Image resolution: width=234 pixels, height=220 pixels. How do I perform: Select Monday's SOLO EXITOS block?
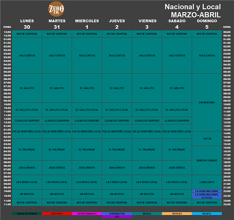[27, 56]
